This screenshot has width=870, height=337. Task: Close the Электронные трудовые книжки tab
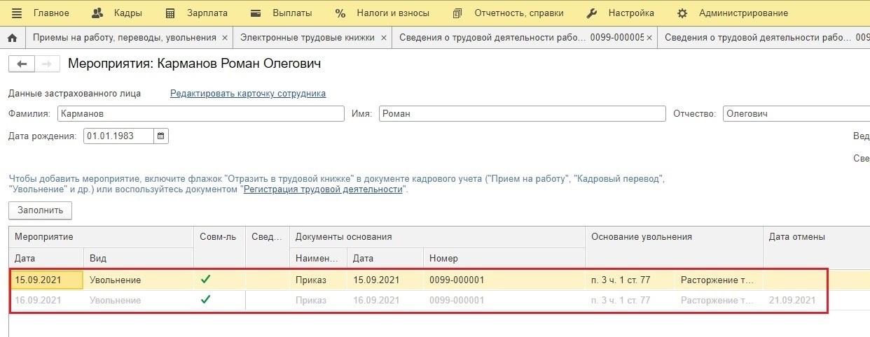click(x=384, y=38)
